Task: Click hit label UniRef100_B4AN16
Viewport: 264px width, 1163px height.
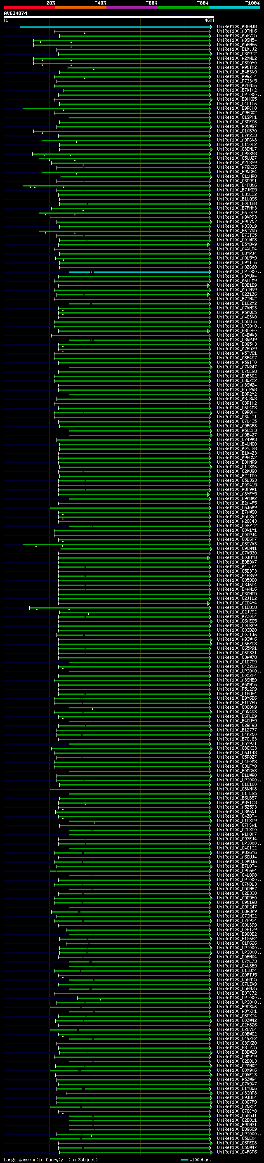Action: tap(237, 589)
